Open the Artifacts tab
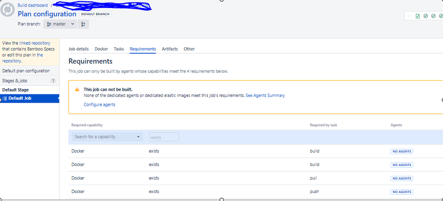This screenshot has height=201, width=443. tap(170, 49)
